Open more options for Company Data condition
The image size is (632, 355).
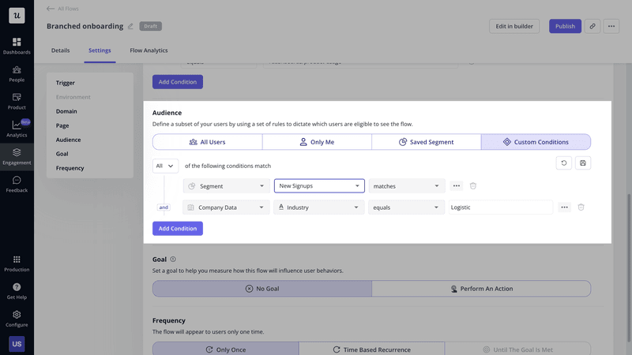pos(564,207)
